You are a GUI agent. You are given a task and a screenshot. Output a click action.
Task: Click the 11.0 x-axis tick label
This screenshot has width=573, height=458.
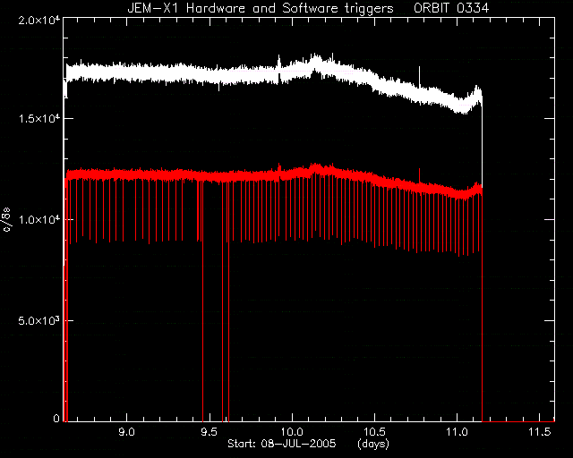[x=458, y=432]
